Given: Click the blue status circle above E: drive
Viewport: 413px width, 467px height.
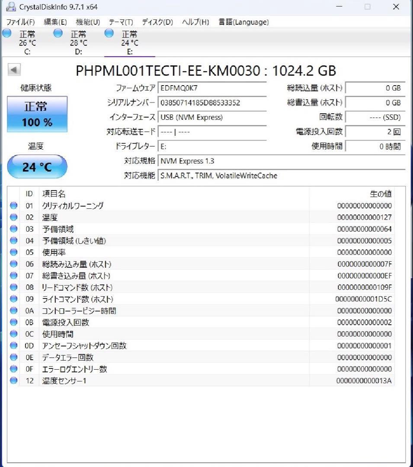Looking at the screenshot, I should pos(108,33).
